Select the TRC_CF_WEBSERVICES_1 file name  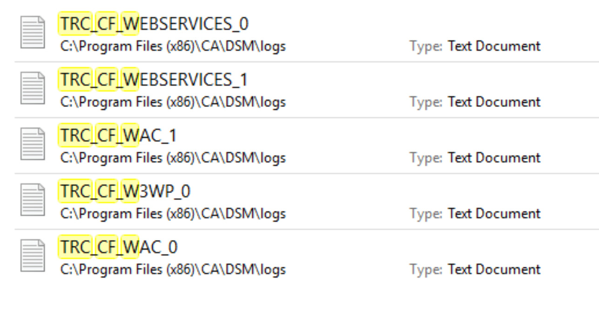[154, 80]
